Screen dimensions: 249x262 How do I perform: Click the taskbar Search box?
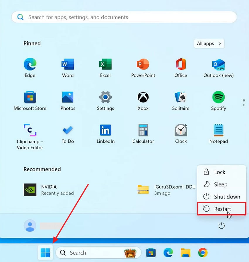point(98,253)
